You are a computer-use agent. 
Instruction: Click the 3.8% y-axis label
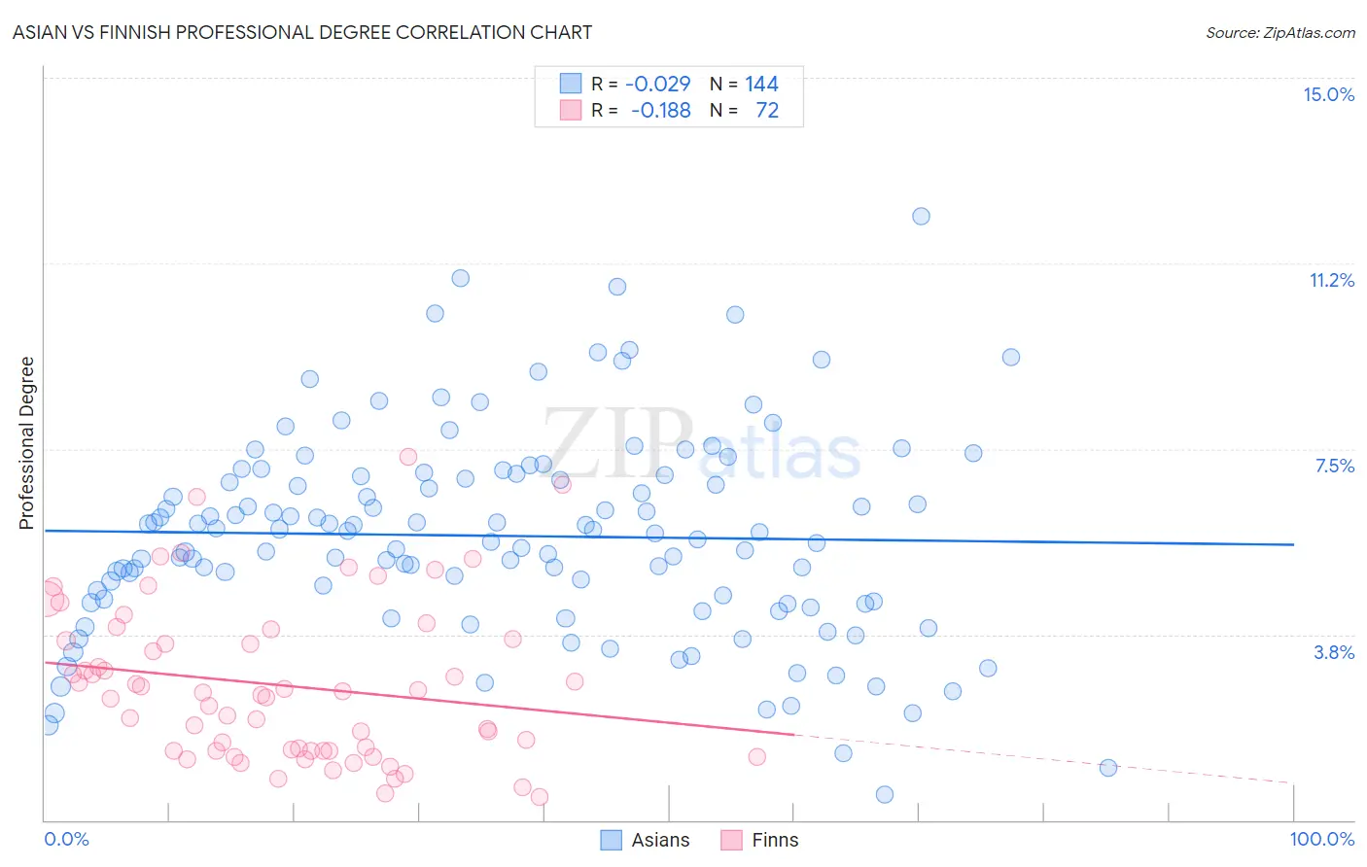(x=1334, y=652)
